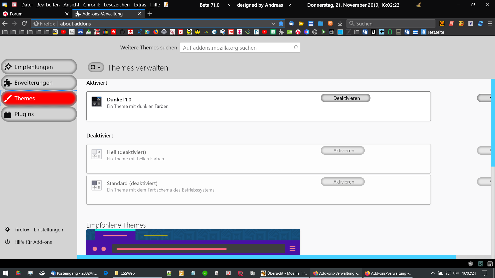
Task: Open new tab with plus icon
Action: pos(150,14)
